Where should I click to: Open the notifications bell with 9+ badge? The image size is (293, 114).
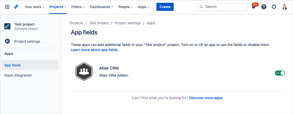254,7
